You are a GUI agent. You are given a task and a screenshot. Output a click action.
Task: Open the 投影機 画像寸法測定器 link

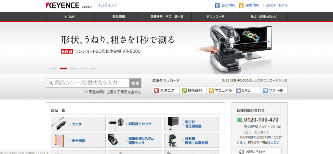(196, 141)
